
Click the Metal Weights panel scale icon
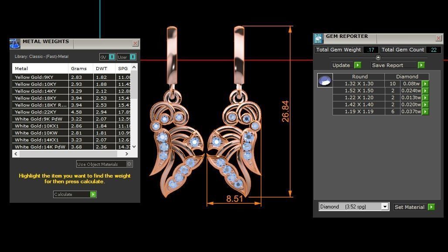15,44
